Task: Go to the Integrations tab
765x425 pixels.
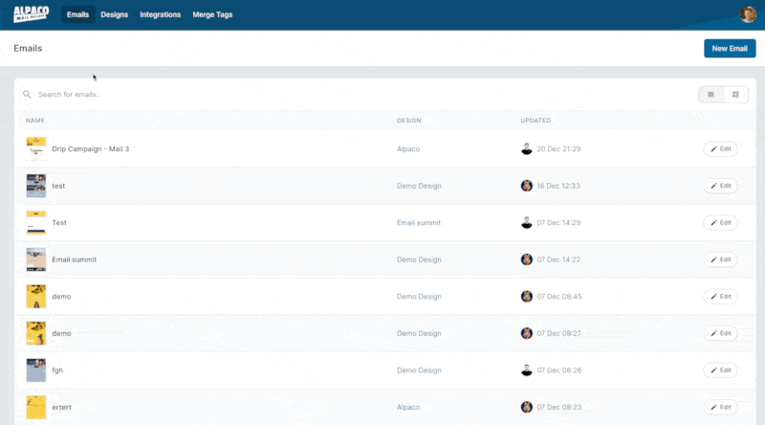Action: point(160,14)
